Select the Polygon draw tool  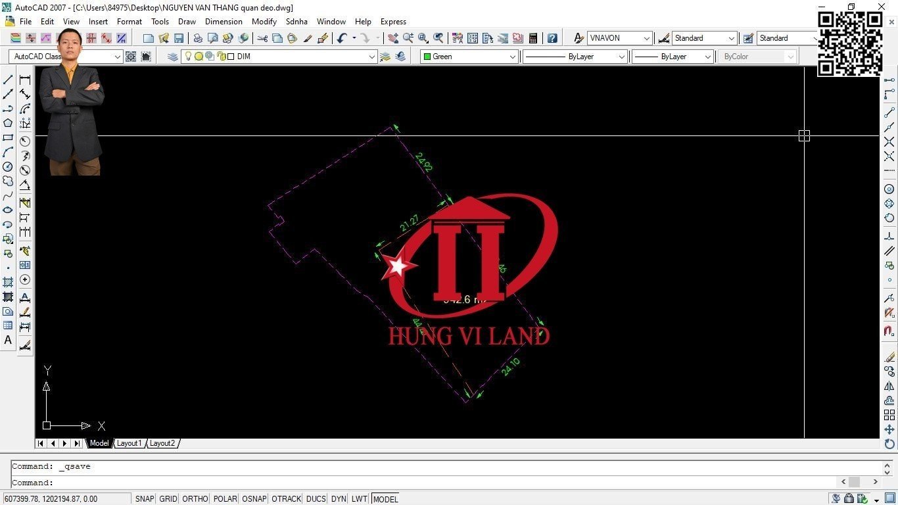click(x=8, y=123)
